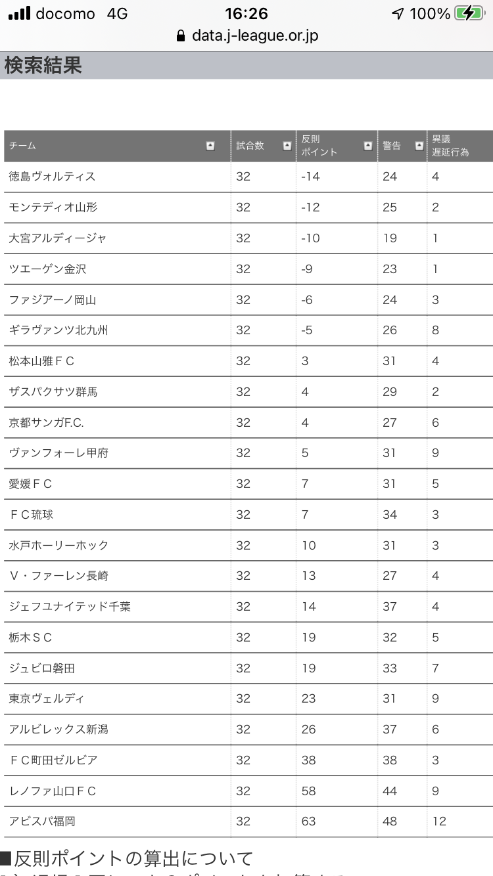
Task: Tap the data.j-league.or.jp address text
Action: [x=255, y=36]
